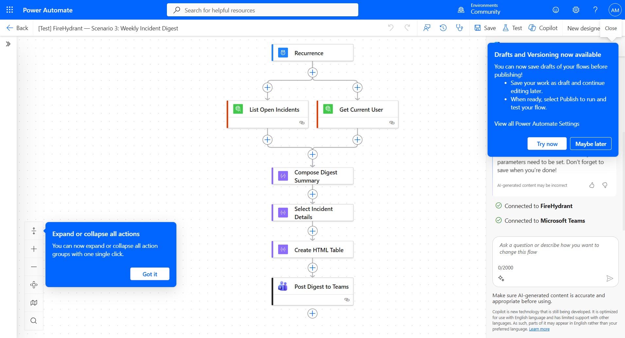Click Connected to Microsoft Teams status
This screenshot has width=625, height=338.
coord(540,220)
